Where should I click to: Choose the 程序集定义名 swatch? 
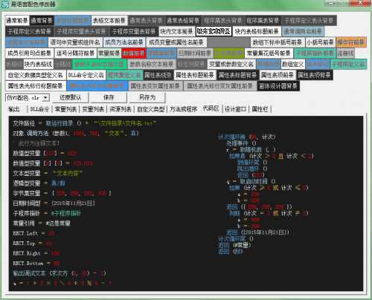tap(124, 75)
